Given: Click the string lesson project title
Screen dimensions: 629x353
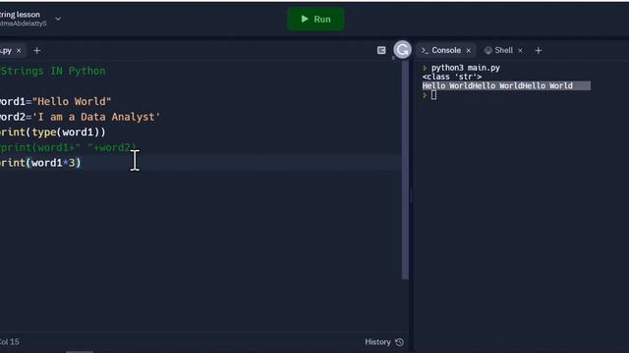Looking at the screenshot, I should pyautogui.click(x=20, y=15).
